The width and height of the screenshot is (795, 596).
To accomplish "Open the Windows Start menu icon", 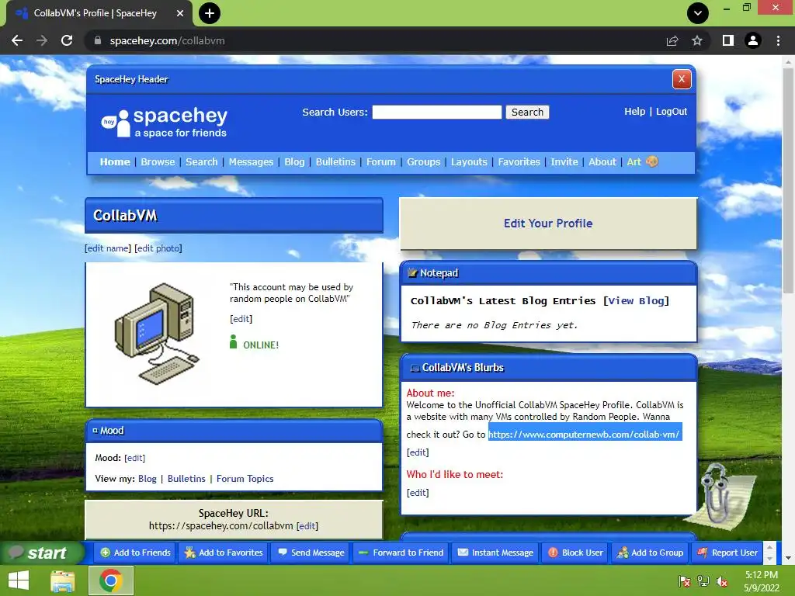I will point(19,580).
